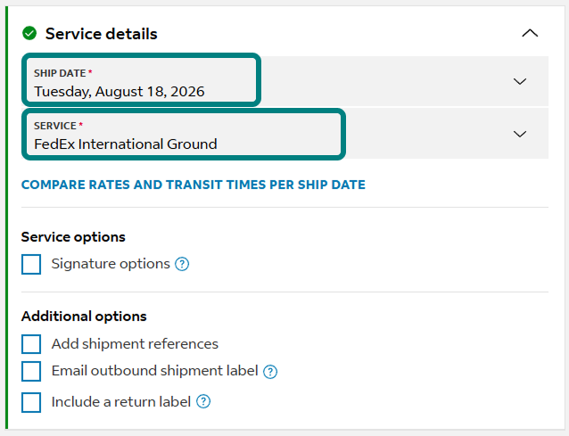Screen dimensions: 569x436
Task: Click the Email outbound shipment label text
Action: [155, 371]
